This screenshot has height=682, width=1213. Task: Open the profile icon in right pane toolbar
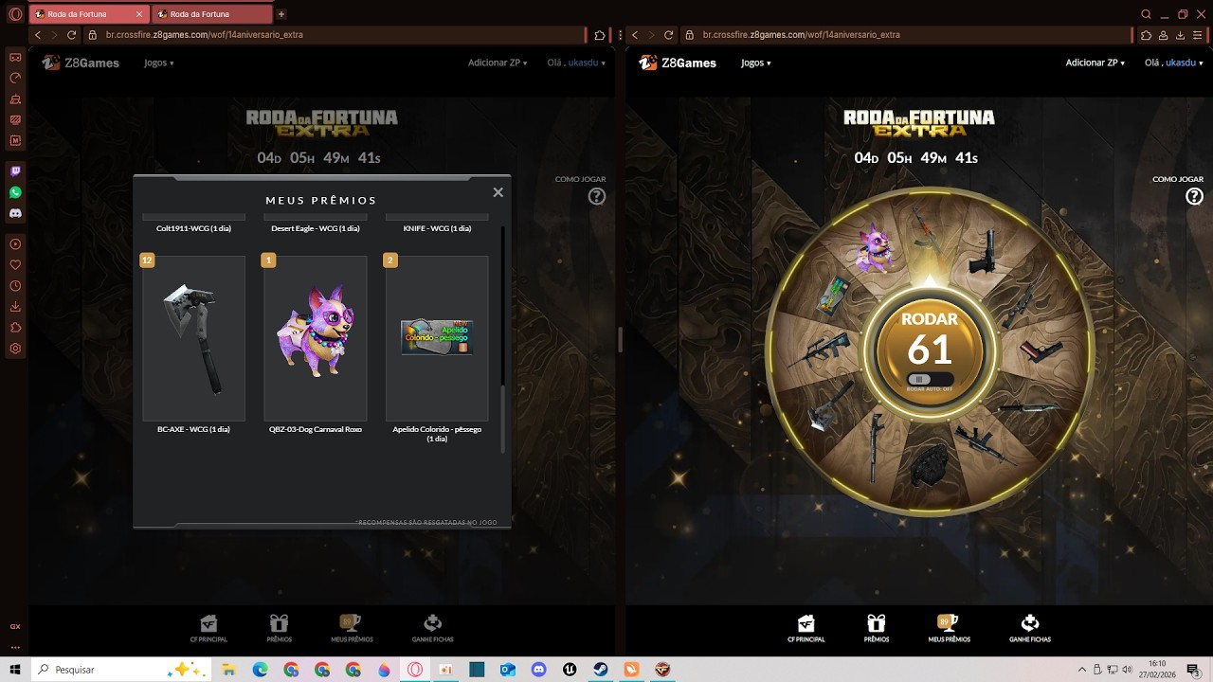[1164, 35]
